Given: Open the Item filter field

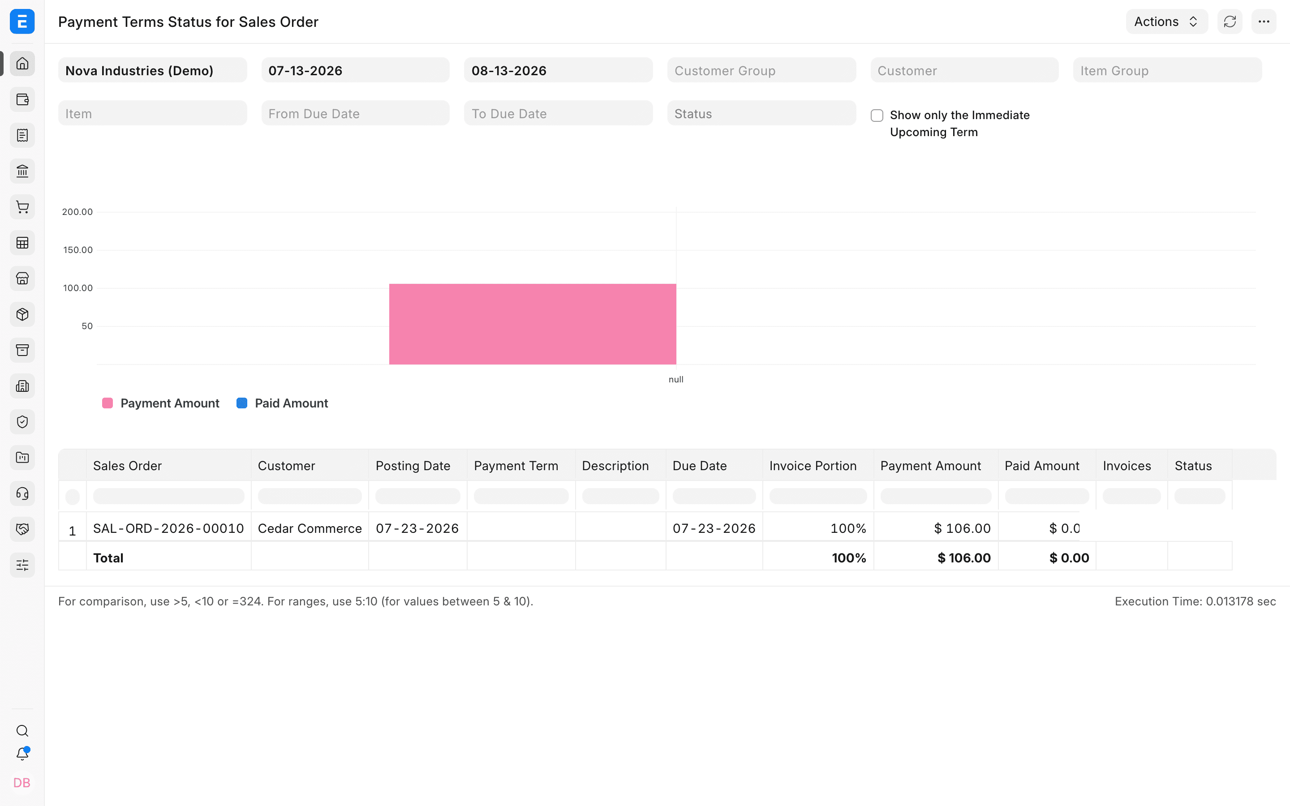Looking at the screenshot, I should click(x=152, y=114).
